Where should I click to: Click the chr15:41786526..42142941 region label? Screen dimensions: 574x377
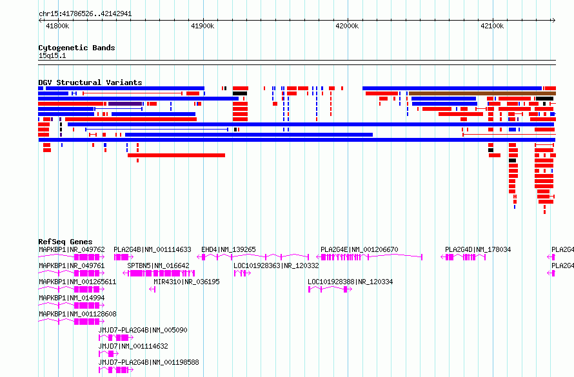point(85,14)
